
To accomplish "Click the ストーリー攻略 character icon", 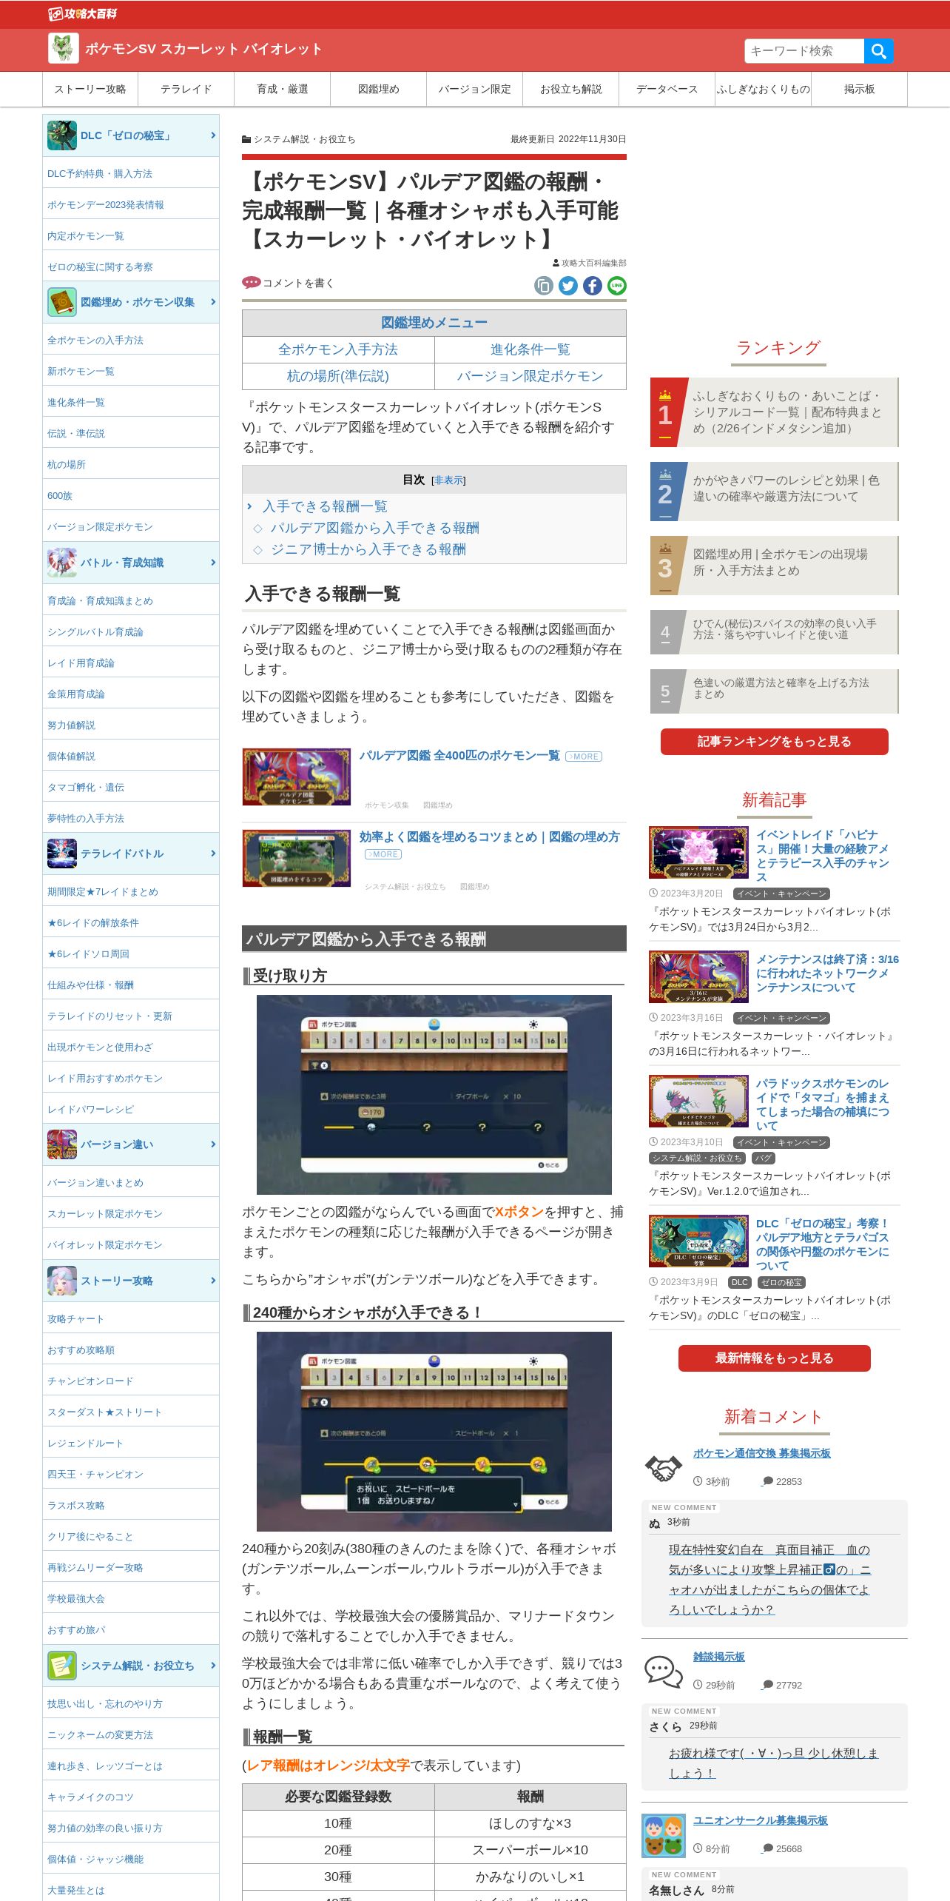I will click(x=62, y=1281).
